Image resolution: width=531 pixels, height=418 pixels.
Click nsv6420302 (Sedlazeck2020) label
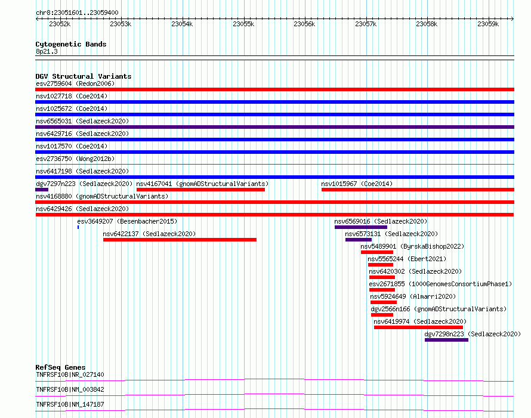(x=415, y=271)
